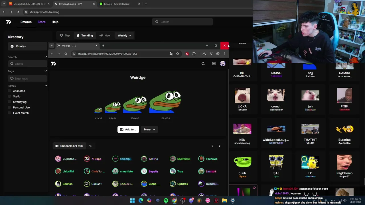365x205 pixels.
Task: Click the translate page icon in the address bar
Action: click(171, 54)
